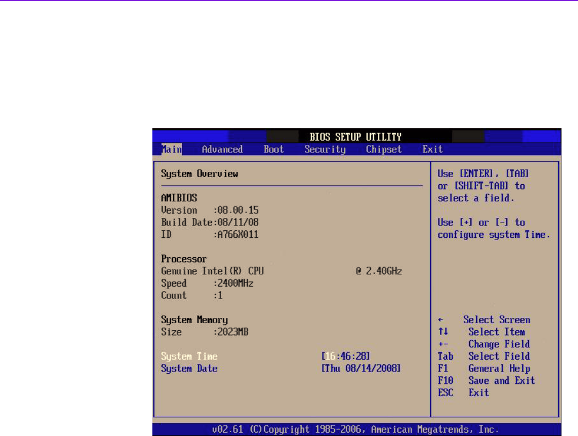
Task: Click F1 General Help in key legend
Action: point(484,368)
